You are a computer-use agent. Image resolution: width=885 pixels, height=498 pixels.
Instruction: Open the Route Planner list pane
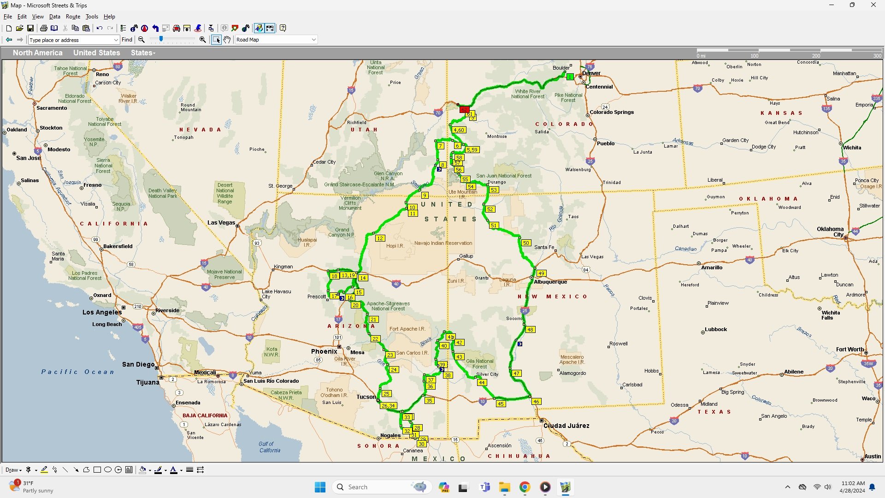click(x=123, y=28)
